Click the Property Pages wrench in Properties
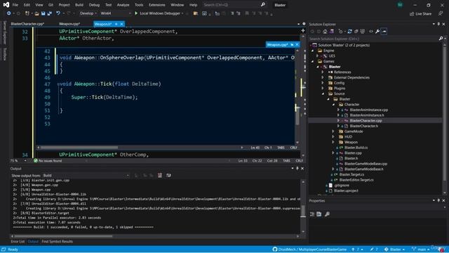The image size is (449, 253). click(x=327, y=214)
